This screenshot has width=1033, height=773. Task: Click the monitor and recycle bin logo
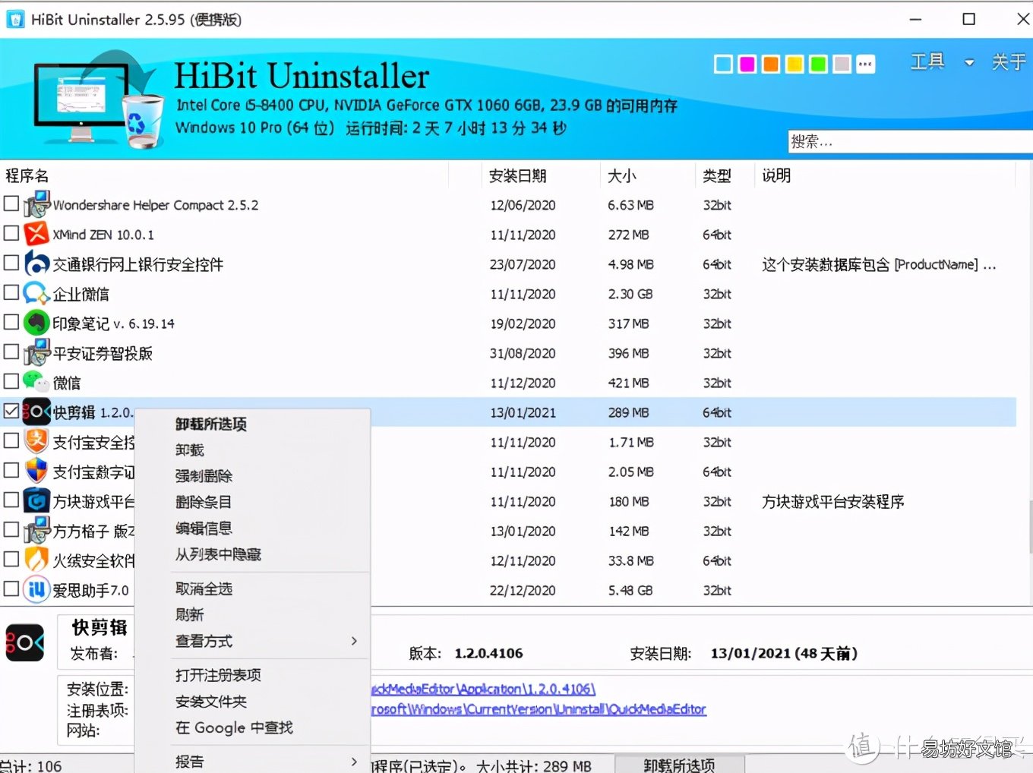(x=99, y=100)
